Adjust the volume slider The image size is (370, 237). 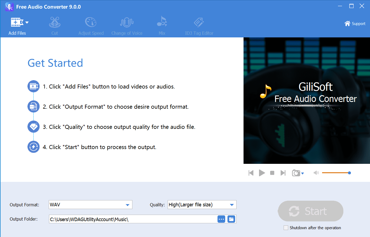pyautogui.click(x=336, y=173)
